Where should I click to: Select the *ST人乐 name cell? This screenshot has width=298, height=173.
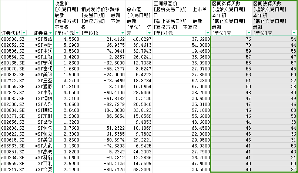click(x=40, y=104)
